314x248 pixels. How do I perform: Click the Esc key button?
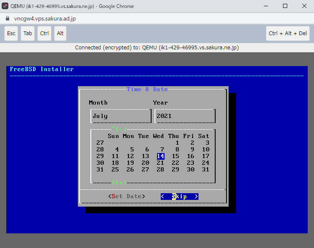[11, 33]
